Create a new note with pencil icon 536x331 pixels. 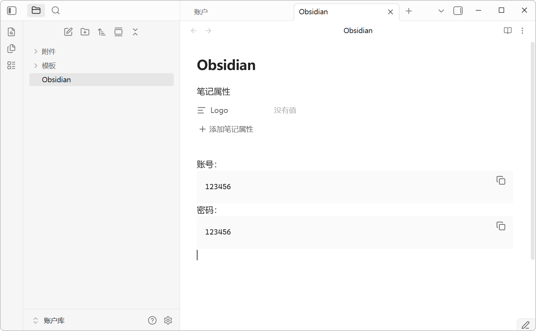68,32
